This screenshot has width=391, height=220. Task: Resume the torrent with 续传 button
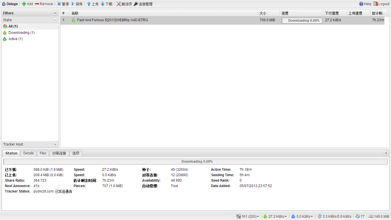77,4
